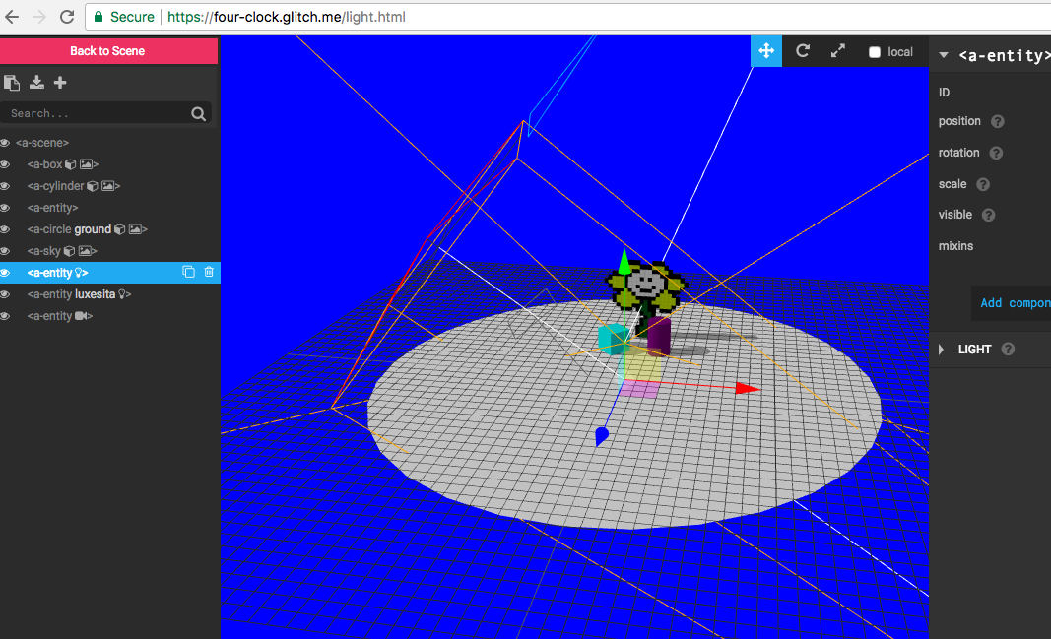Click ground circle geometry cube icon
Image resolution: width=1051 pixels, height=639 pixels.
click(119, 229)
